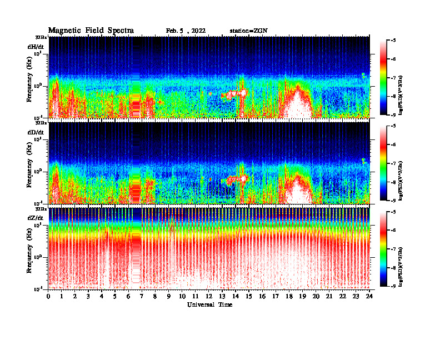
Task: Click hour tick label "9" on time axis
Action: 169,297
